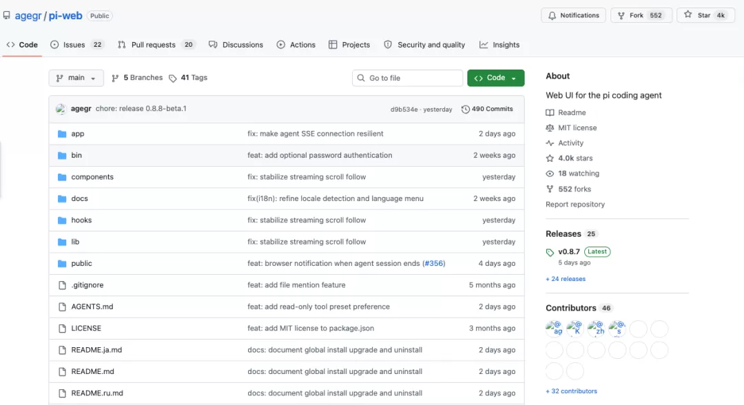Image resolution: width=744 pixels, height=405 pixels.
Task: Open the README.ru.md file name
Action: 97,393
